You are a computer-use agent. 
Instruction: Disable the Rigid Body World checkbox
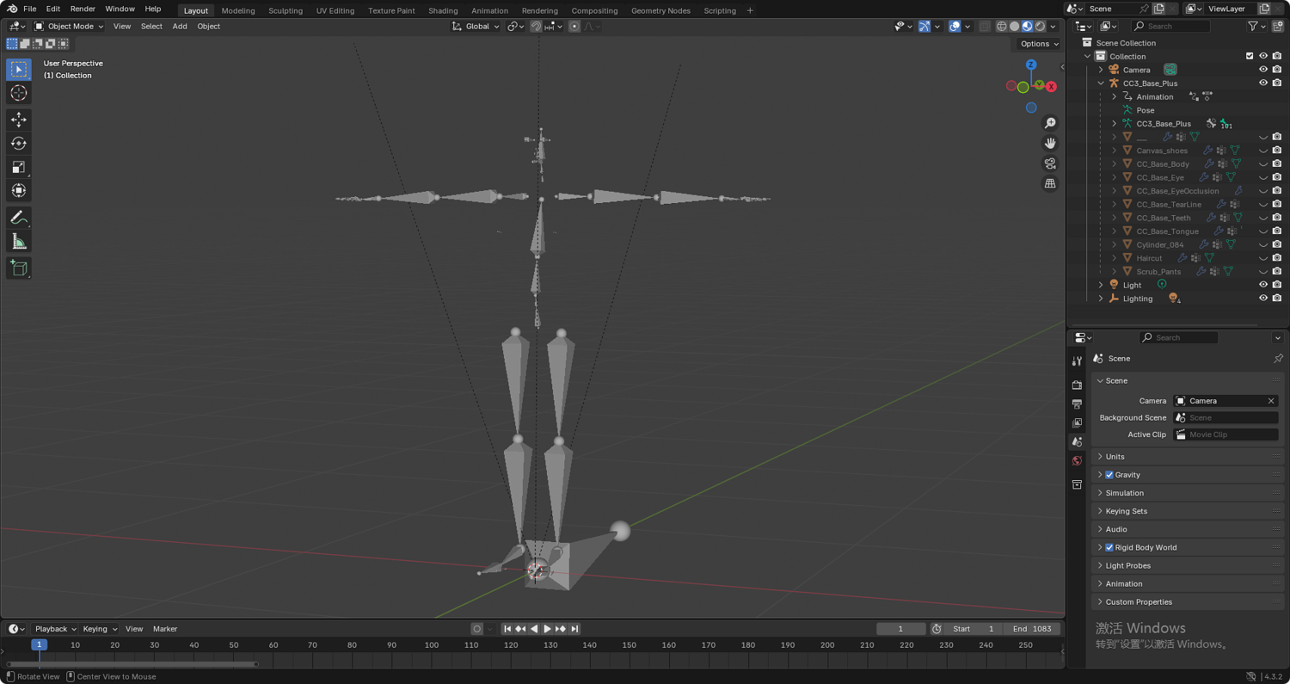coord(1109,547)
